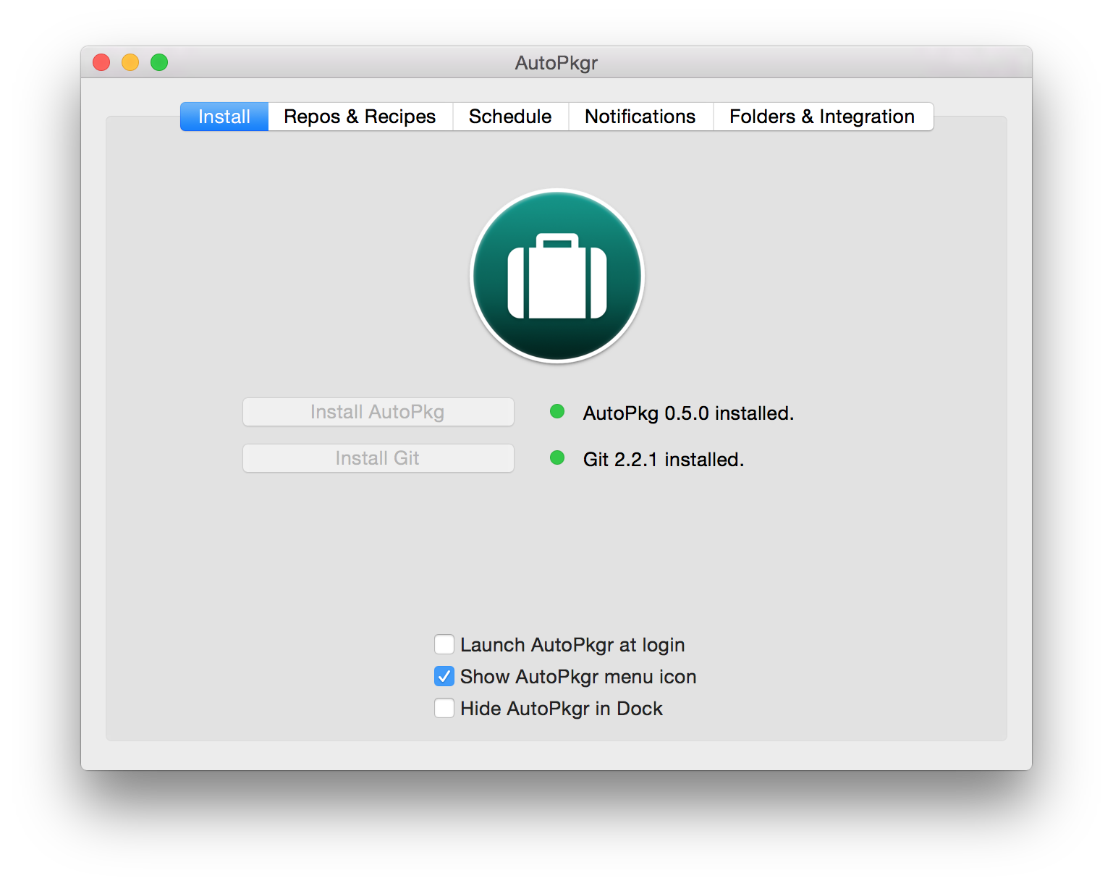Click the Install Git button
Viewport: 1113px width, 886px height.
pyautogui.click(x=378, y=458)
